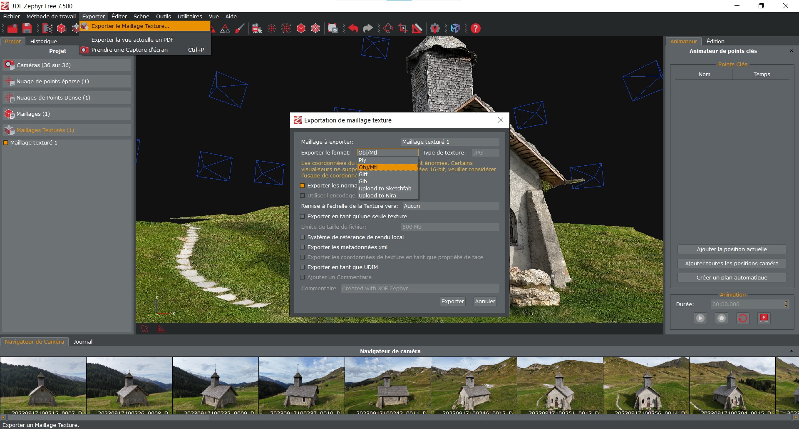Choose Exporter la vue actuelle en PDF
The image size is (799, 429).
[x=145, y=40]
